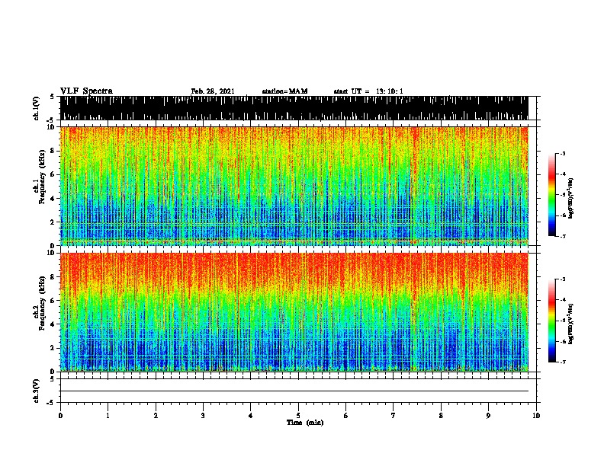
Task: Click the "Time (min)" x-axis label
Action: pyautogui.click(x=305, y=423)
